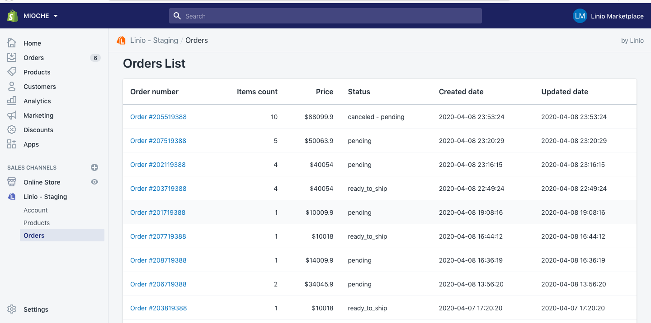The width and height of the screenshot is (651, 323).
Task: Click updated date 2020-04-07 17:20:20
Action: pos(573,308)
